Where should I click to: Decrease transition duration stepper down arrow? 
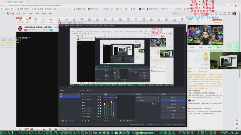click(158, 101)
